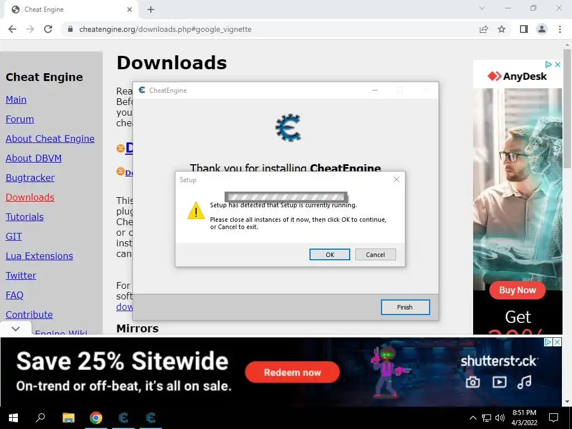Open the tab search dropdown arrow
This screenshot has height=429, width=572.
482,8
